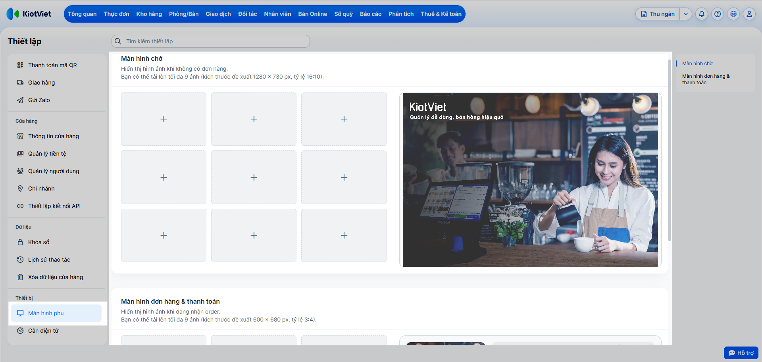Jump to Màn hình đơn hàng & thanh toán link

click(x=706, y=79)
